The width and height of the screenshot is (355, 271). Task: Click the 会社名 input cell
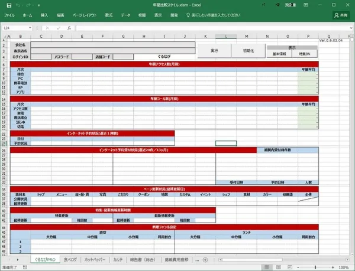pos(113,45)
